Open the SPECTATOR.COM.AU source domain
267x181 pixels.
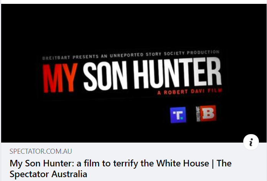click(x=41, y=151)
